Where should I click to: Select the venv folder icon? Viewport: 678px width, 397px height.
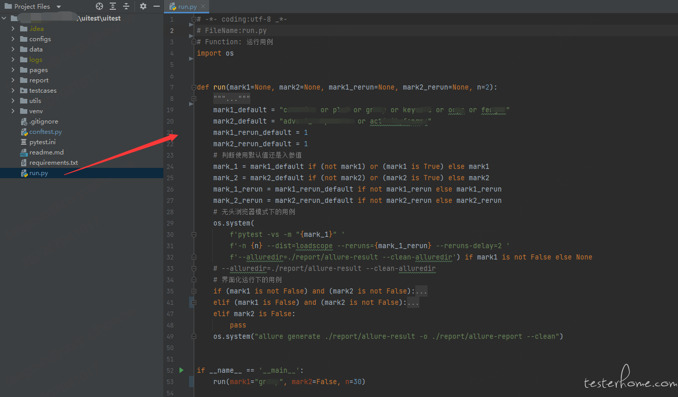tap(24, 111)
